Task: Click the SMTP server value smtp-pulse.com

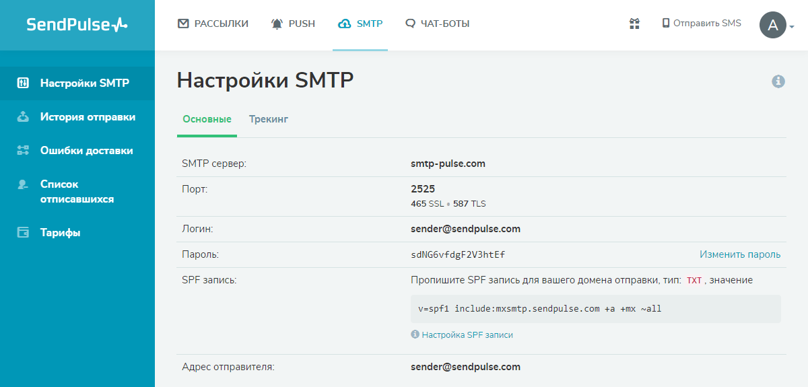Action: coord(448,164)
